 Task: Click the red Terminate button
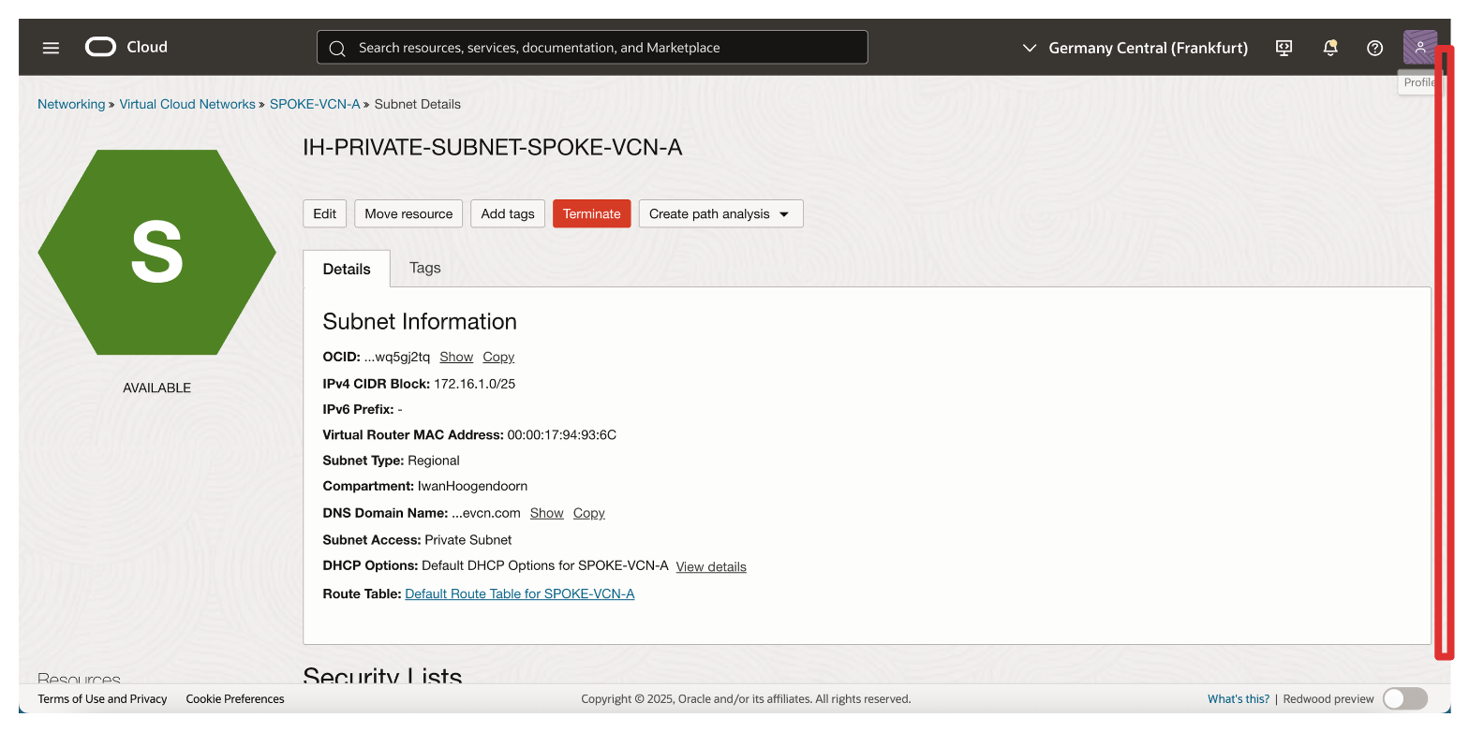tap(591, 213)
